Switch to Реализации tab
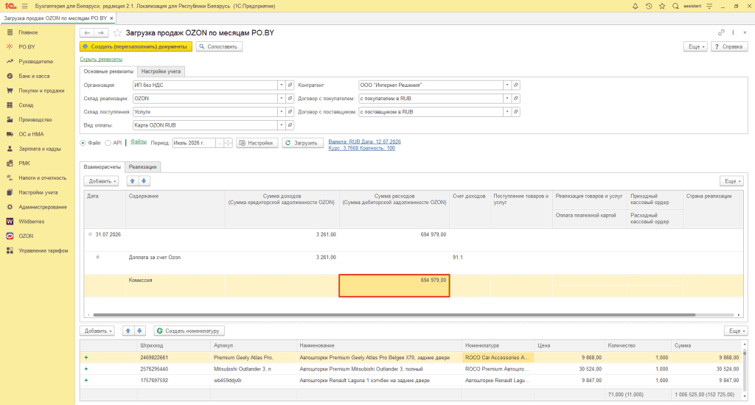This screenshot has width=755, height=405. pos(142,167)
